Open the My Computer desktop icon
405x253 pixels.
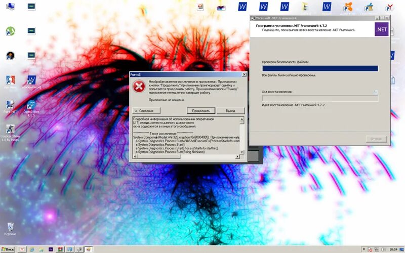[x=10, y=6]
